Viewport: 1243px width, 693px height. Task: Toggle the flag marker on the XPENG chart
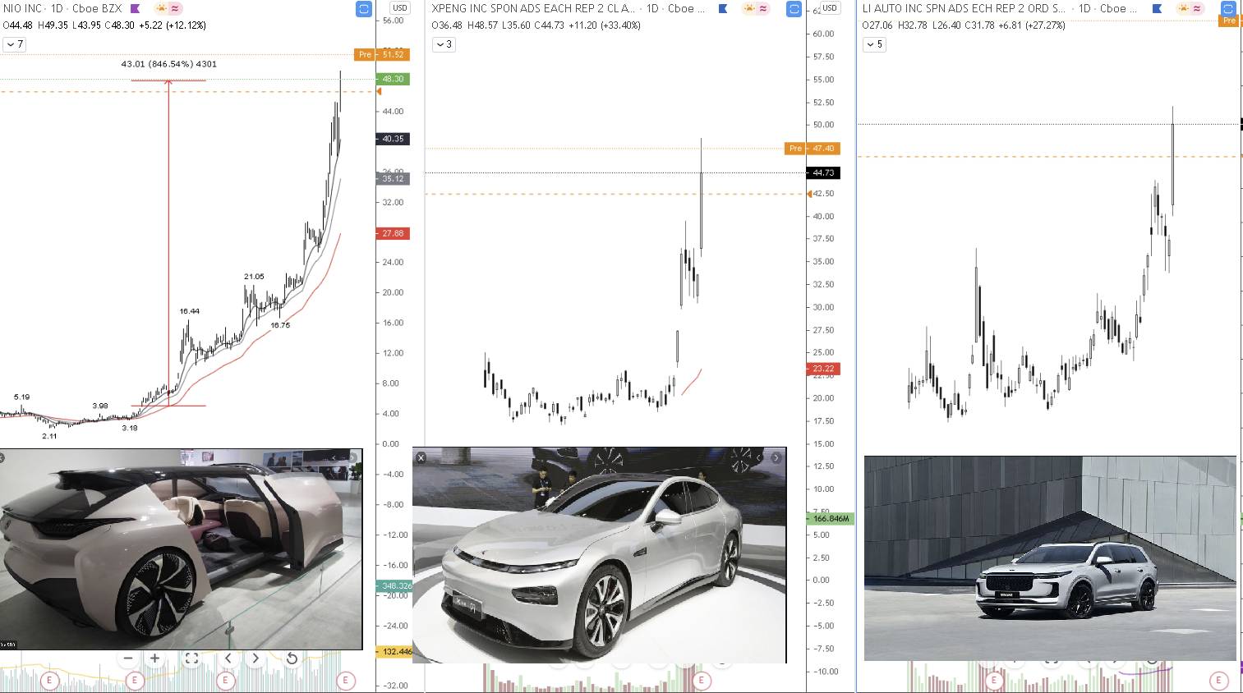click(722, 9)
